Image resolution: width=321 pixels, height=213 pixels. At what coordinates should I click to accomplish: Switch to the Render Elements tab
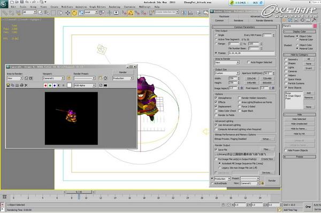(x=264, y=21)
